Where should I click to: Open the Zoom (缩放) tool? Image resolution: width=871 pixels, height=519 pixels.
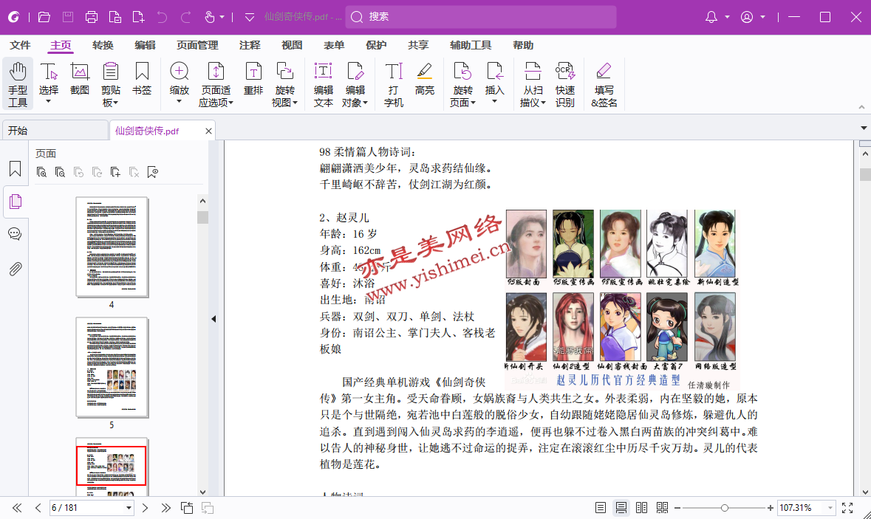click(179, 83)
